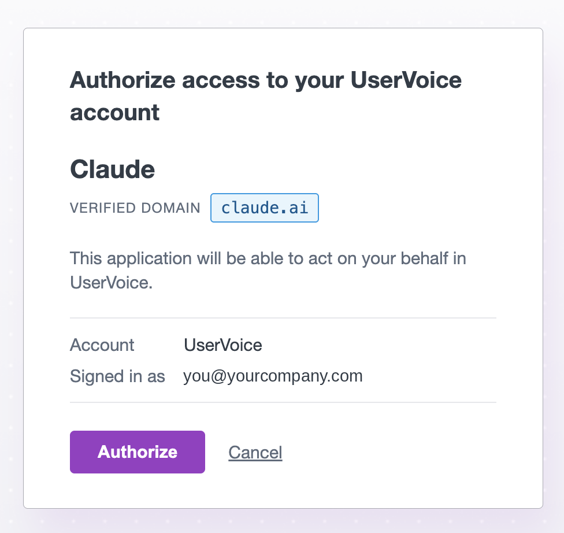Click the divider line below the email row
The width and height of the screenshot is (564, 533).
tap(283, 402)
